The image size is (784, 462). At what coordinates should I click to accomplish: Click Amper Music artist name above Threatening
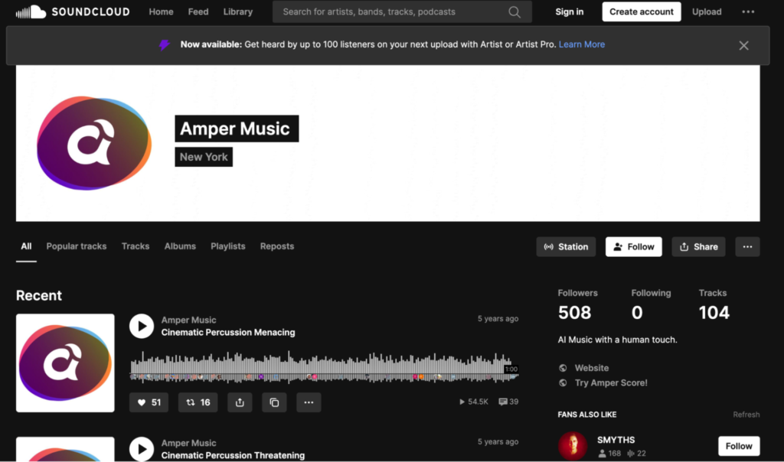tap(188, 443)
